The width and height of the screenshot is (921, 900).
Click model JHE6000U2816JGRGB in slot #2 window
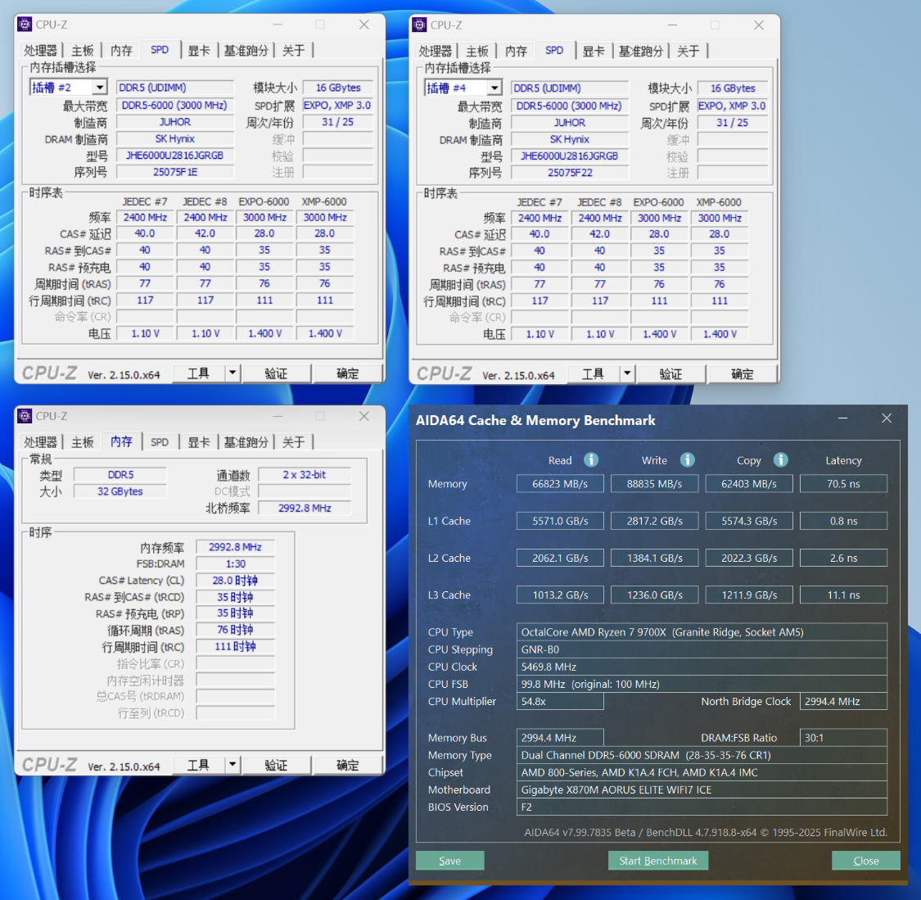pyautogui.click(x=175, y=156)
